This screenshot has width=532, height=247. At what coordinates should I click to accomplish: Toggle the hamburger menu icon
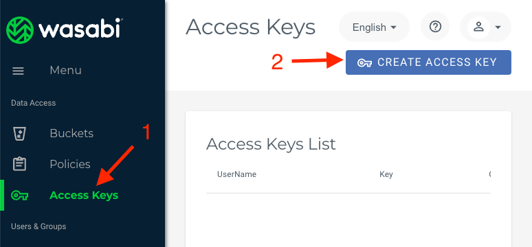click(x=18, y=71)
